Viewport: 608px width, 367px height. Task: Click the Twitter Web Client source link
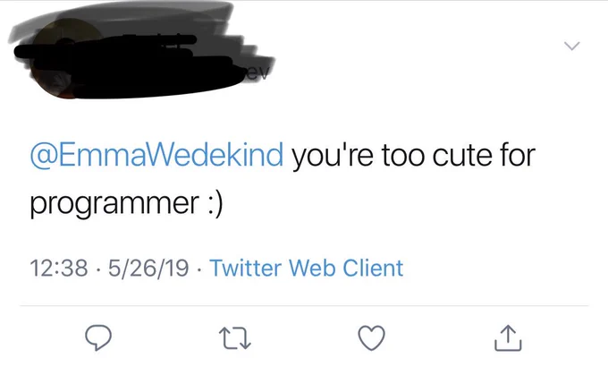(307, 268)
